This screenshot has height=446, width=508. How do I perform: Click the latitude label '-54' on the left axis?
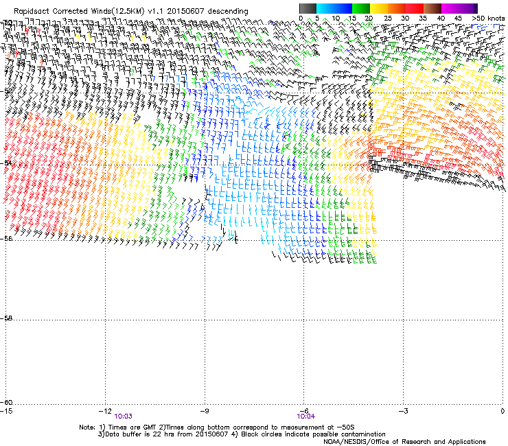(x=6, y=163)
